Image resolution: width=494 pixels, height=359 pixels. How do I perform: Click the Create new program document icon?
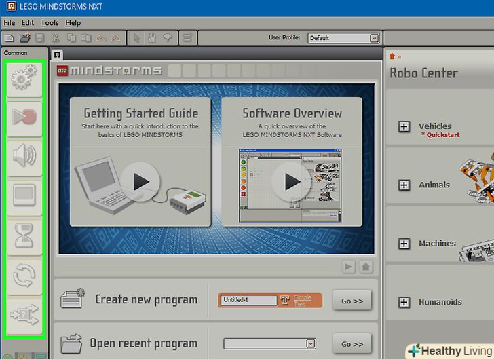[73, 299]
